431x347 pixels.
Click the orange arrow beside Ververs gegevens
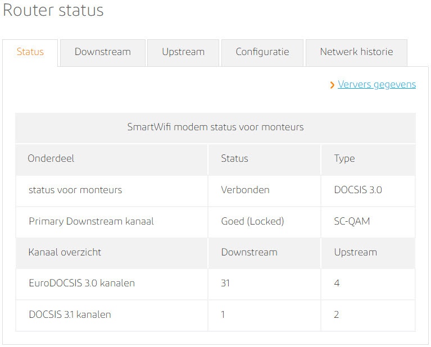(333, 85)
